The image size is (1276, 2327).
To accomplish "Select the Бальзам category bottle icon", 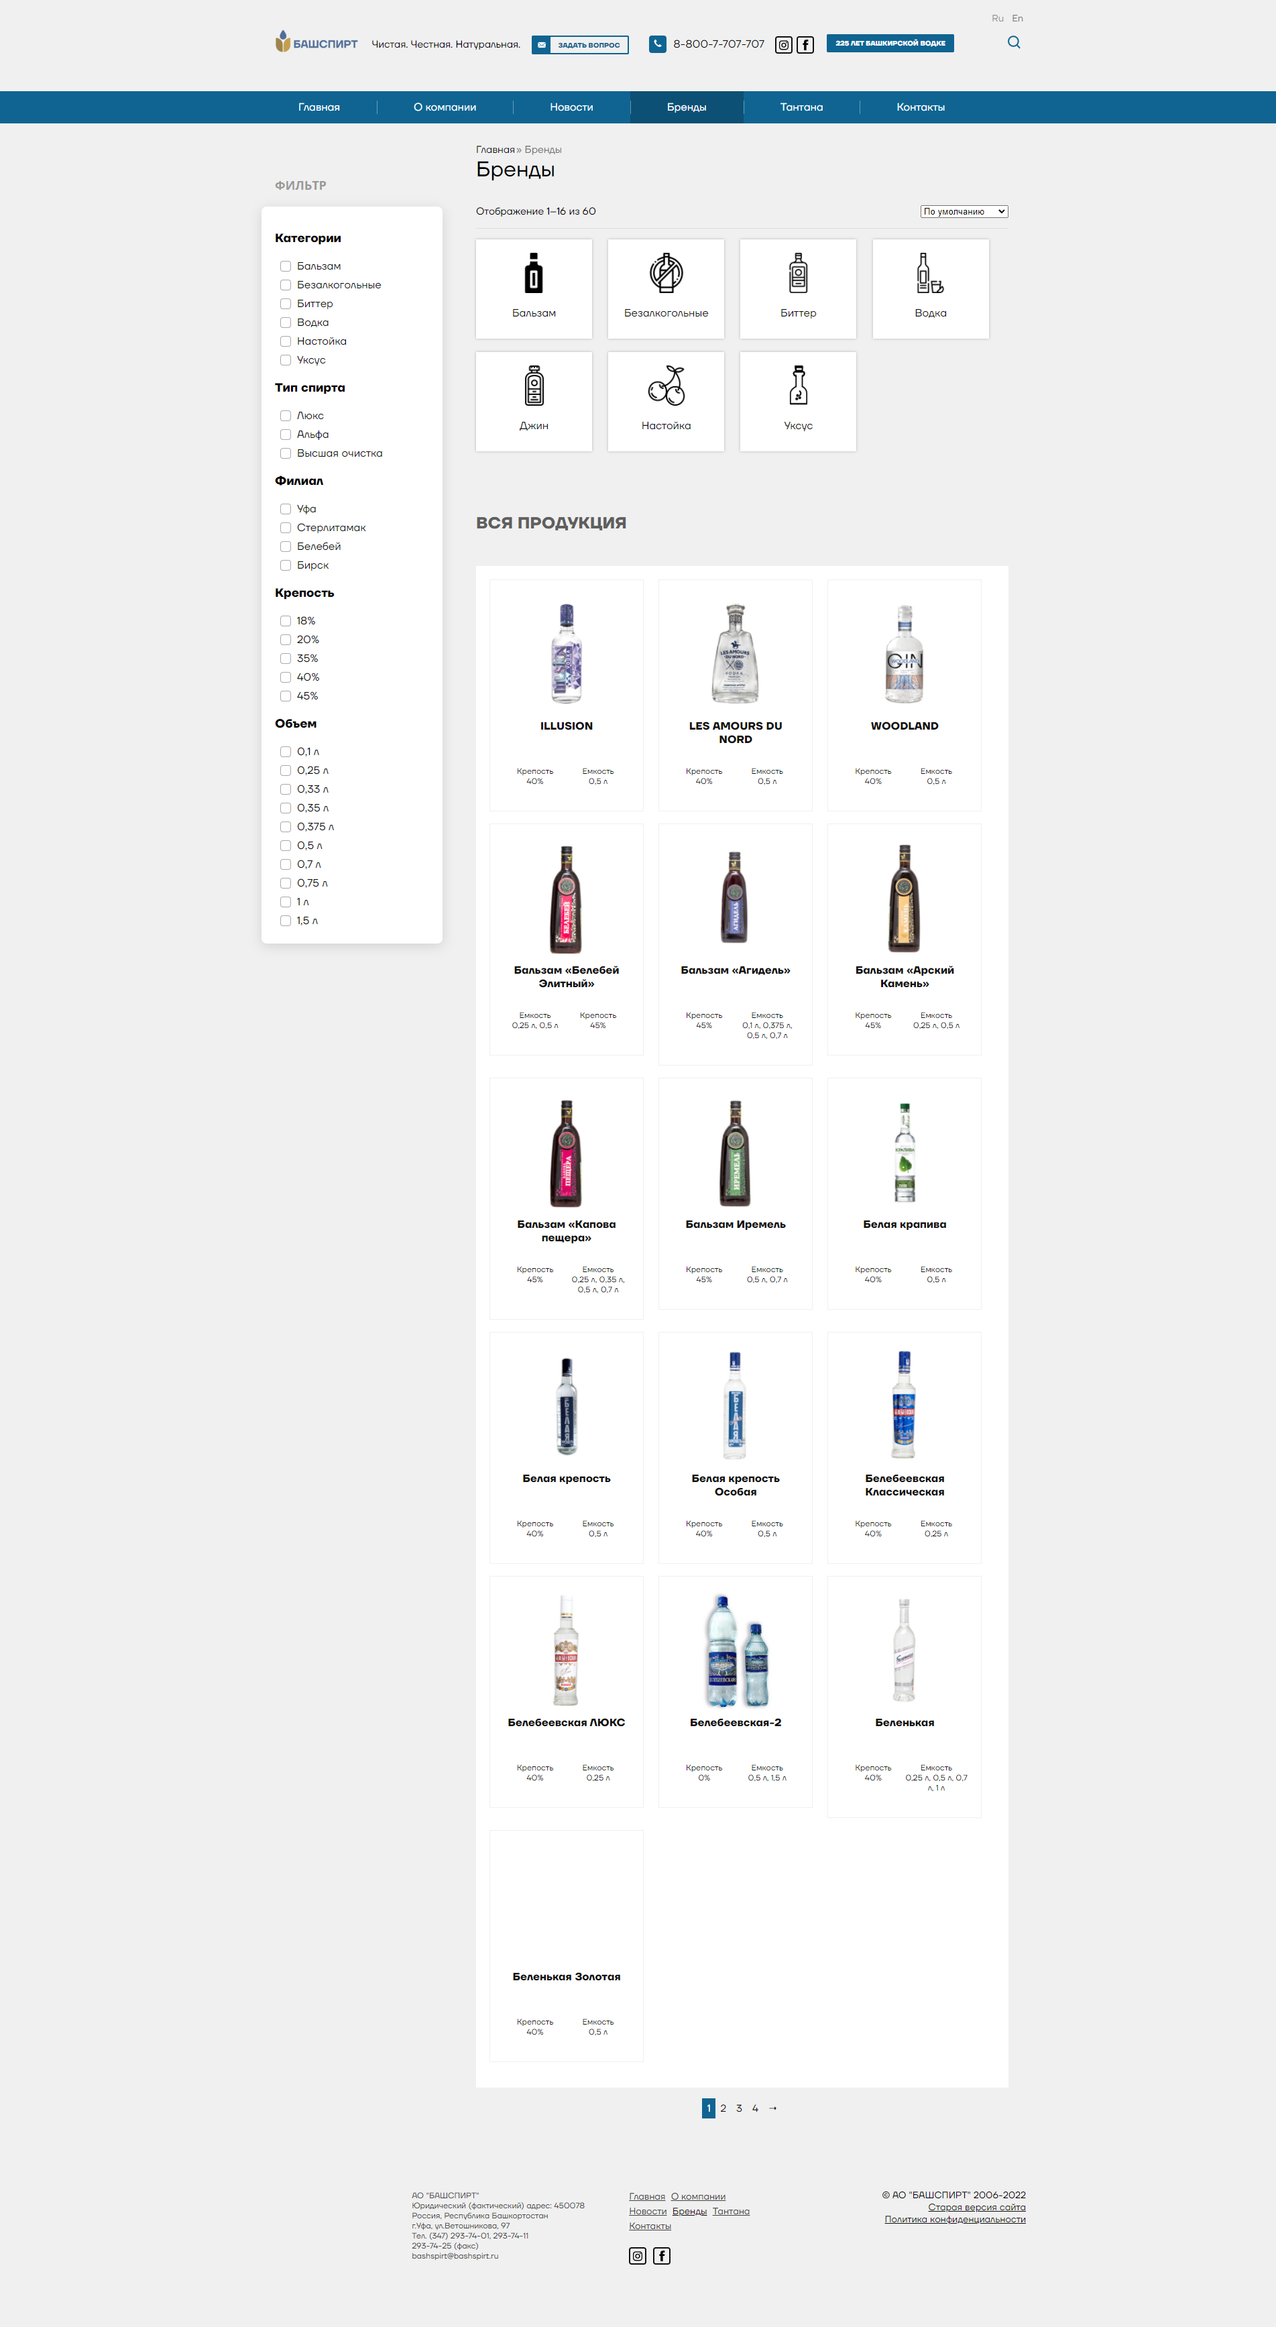I will [534, 273].
